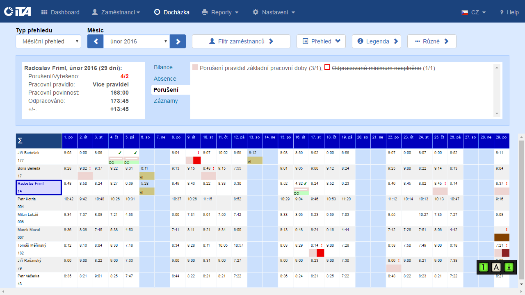Click green checkmark on Jiří Bartošek's 5th
The width and height of the screenshot is (525, 295).
[x=135, y=152]
